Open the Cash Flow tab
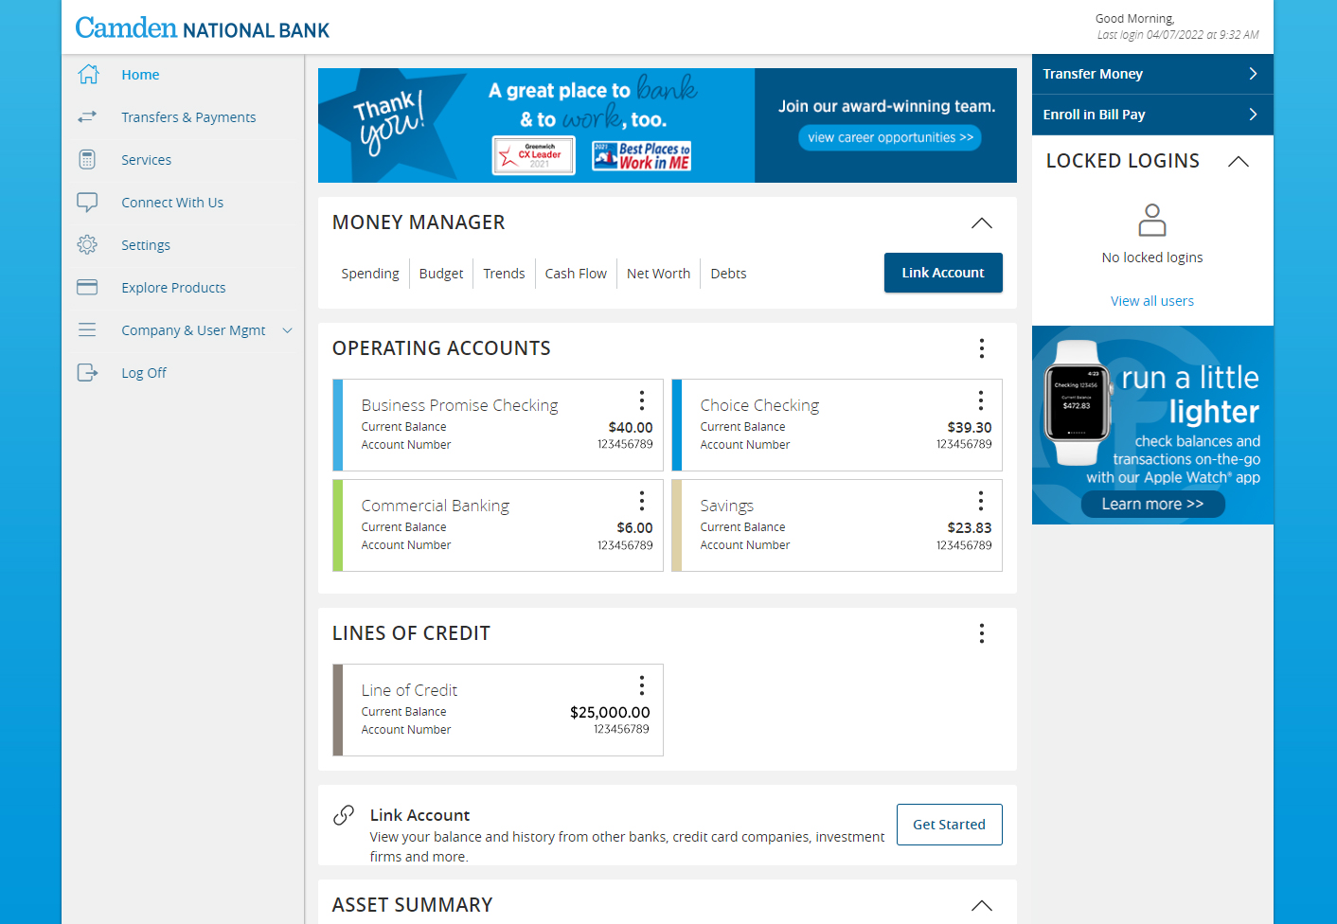This screenshot has width=1337, height=924. [x=576, y=274]
